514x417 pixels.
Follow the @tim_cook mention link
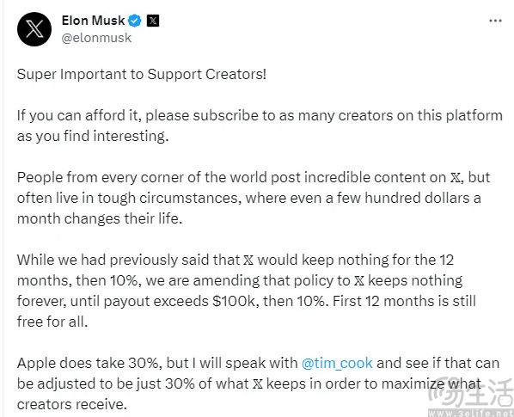point(337,363)
